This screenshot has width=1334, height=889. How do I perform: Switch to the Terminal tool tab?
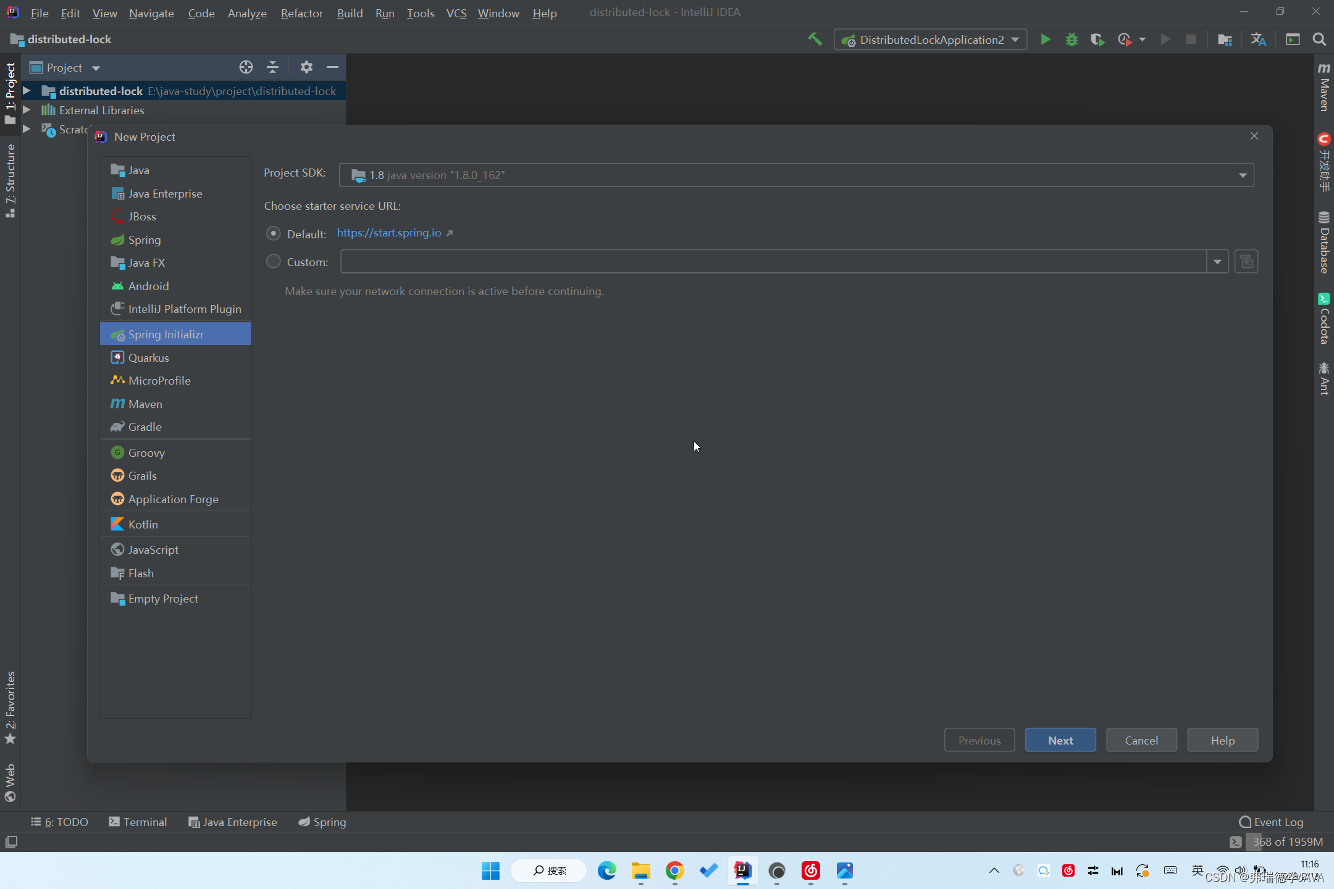[138, 822]
